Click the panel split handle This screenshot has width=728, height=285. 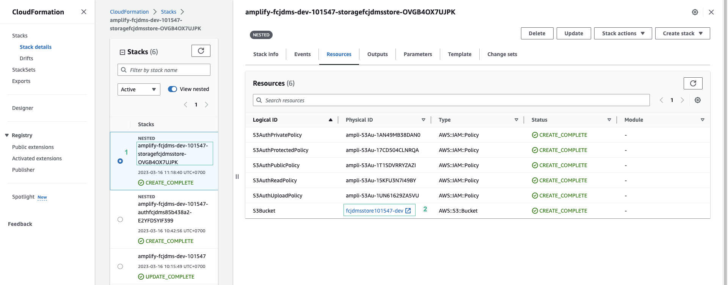point(237,177)
